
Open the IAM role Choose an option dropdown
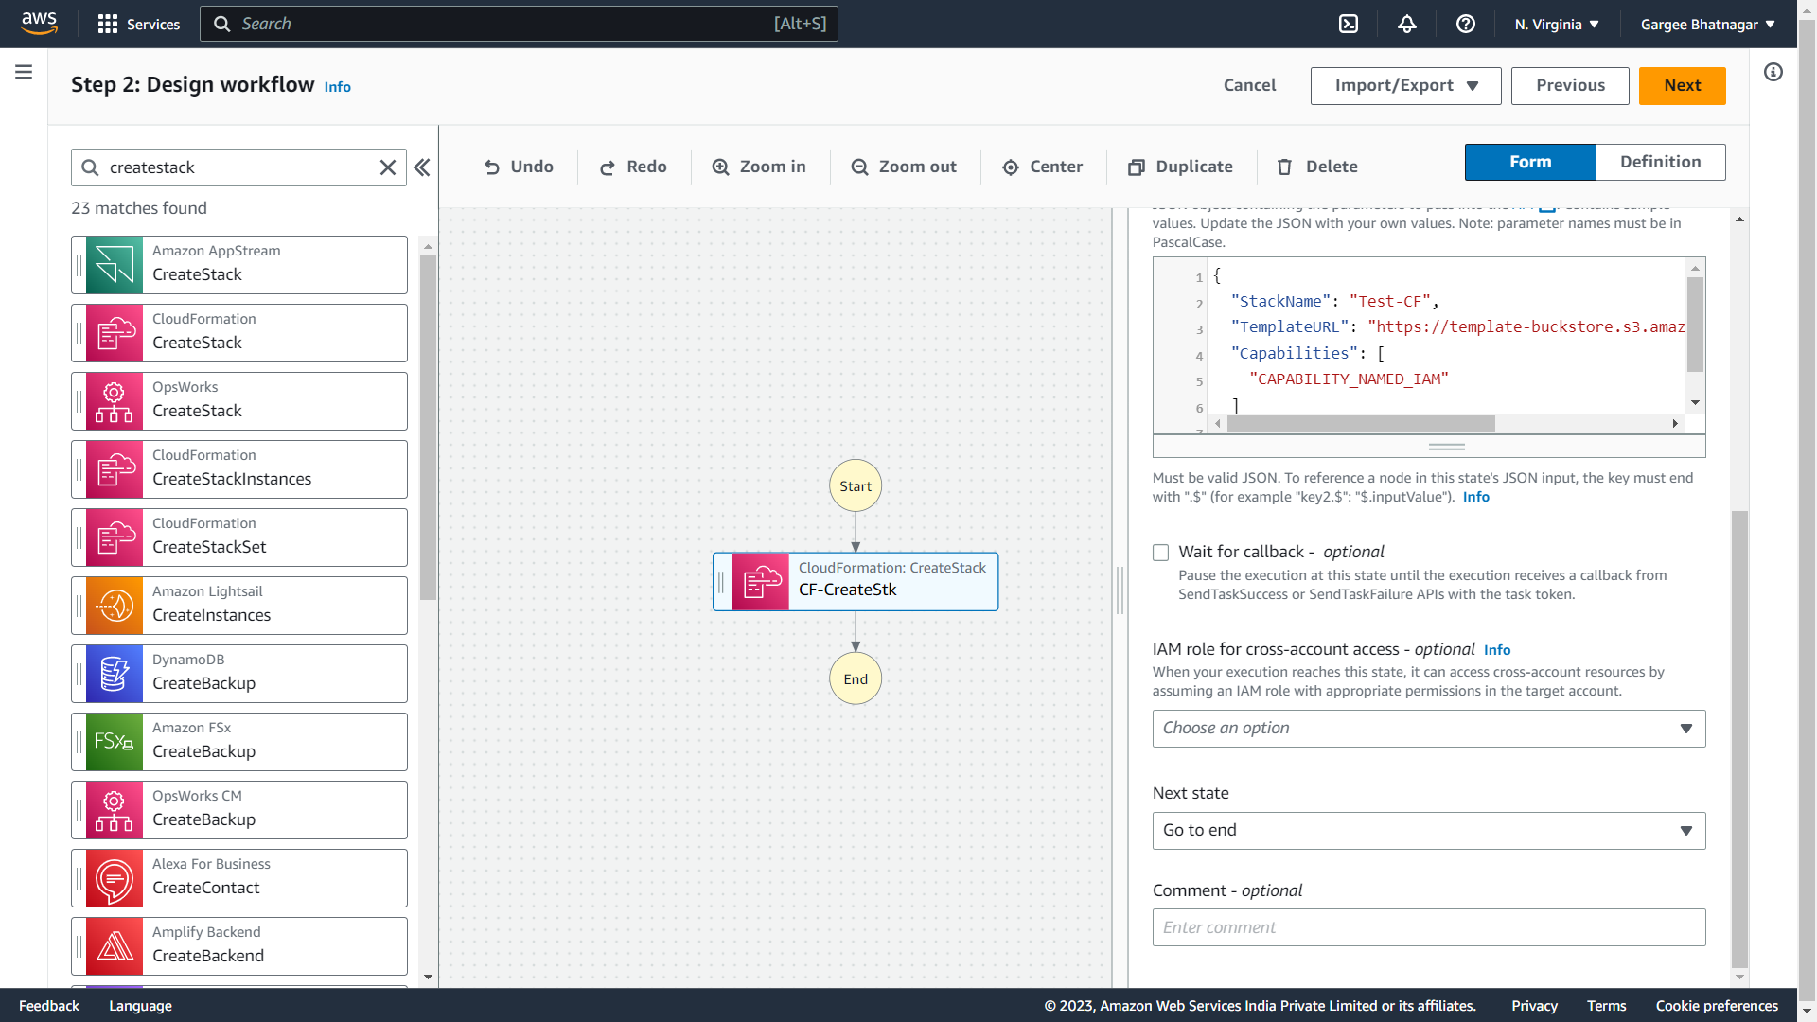pyautogui.click(x=1428, y=729)
